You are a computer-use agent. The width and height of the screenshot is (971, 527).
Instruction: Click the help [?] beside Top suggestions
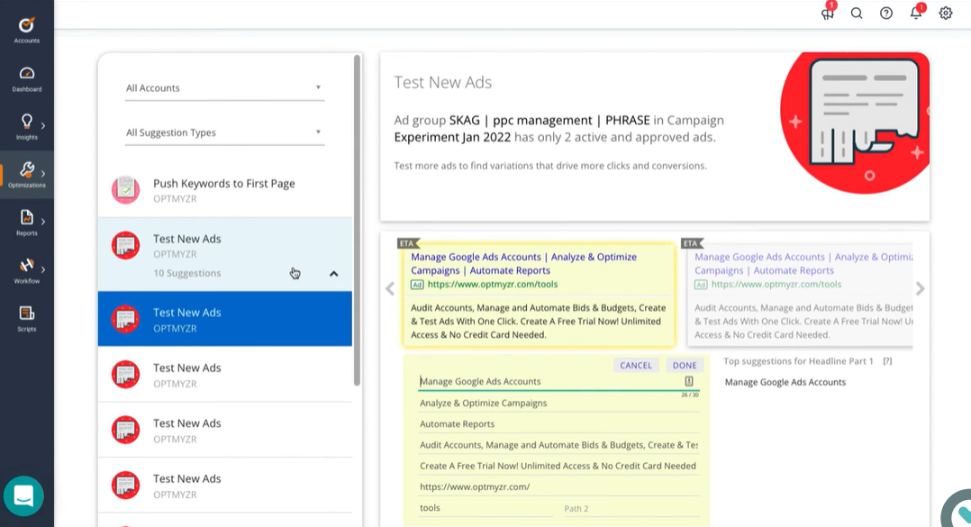[x=887, y=361]
